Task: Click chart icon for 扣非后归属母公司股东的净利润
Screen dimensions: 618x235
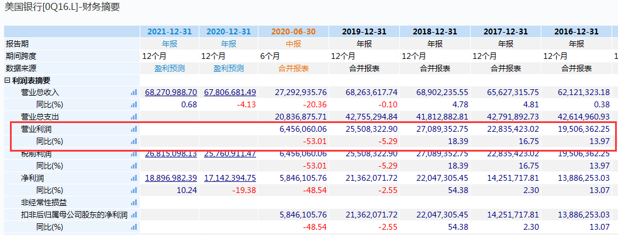Action: [x=134, y=215]
